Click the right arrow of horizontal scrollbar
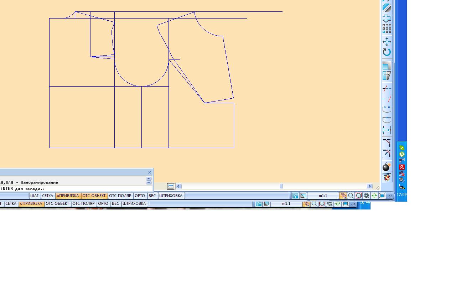456x285 pixels. coord(369,186)
